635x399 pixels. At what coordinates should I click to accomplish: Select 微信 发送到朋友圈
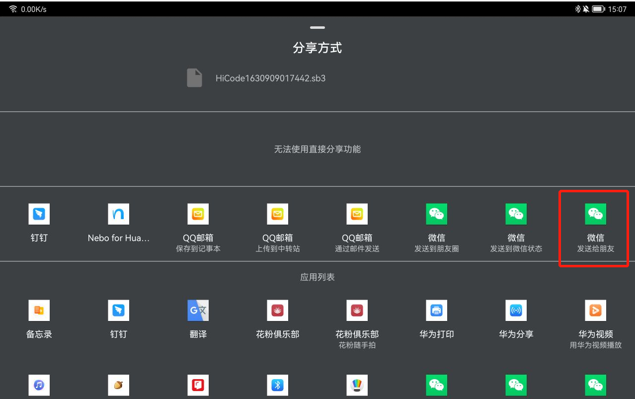pyautogui.click(x=437, y=228)
